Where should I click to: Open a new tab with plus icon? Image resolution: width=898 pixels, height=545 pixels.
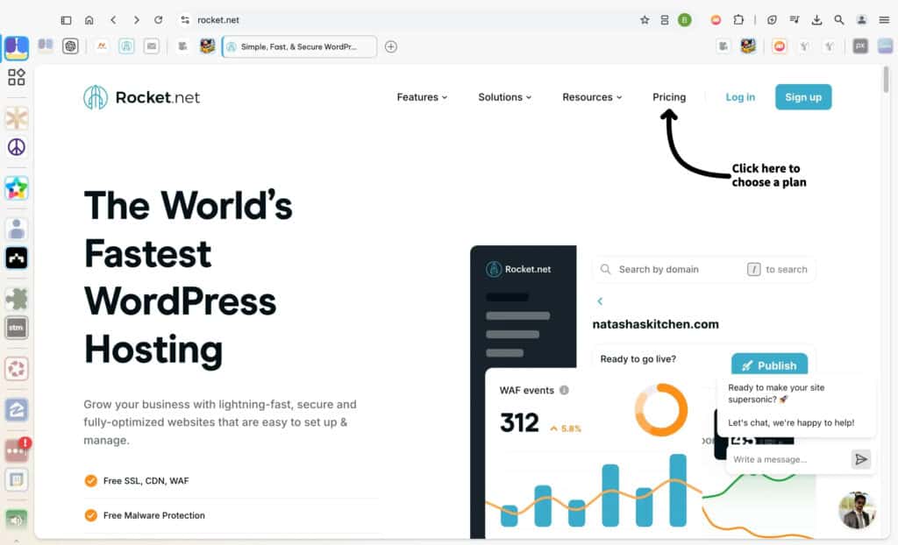(391, 46)
